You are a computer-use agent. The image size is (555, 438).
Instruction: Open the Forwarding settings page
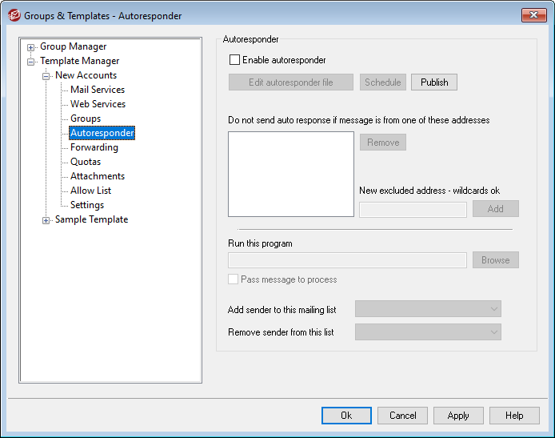click(94, 147)
